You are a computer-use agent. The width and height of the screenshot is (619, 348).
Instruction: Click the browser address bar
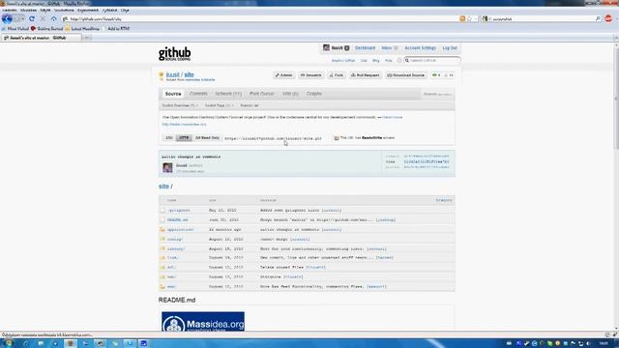click(260, 18)
